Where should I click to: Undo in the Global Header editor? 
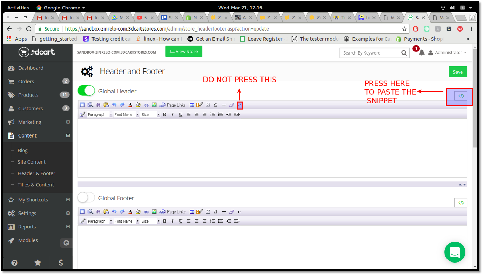pyautogui.click(x=114, y=105)
